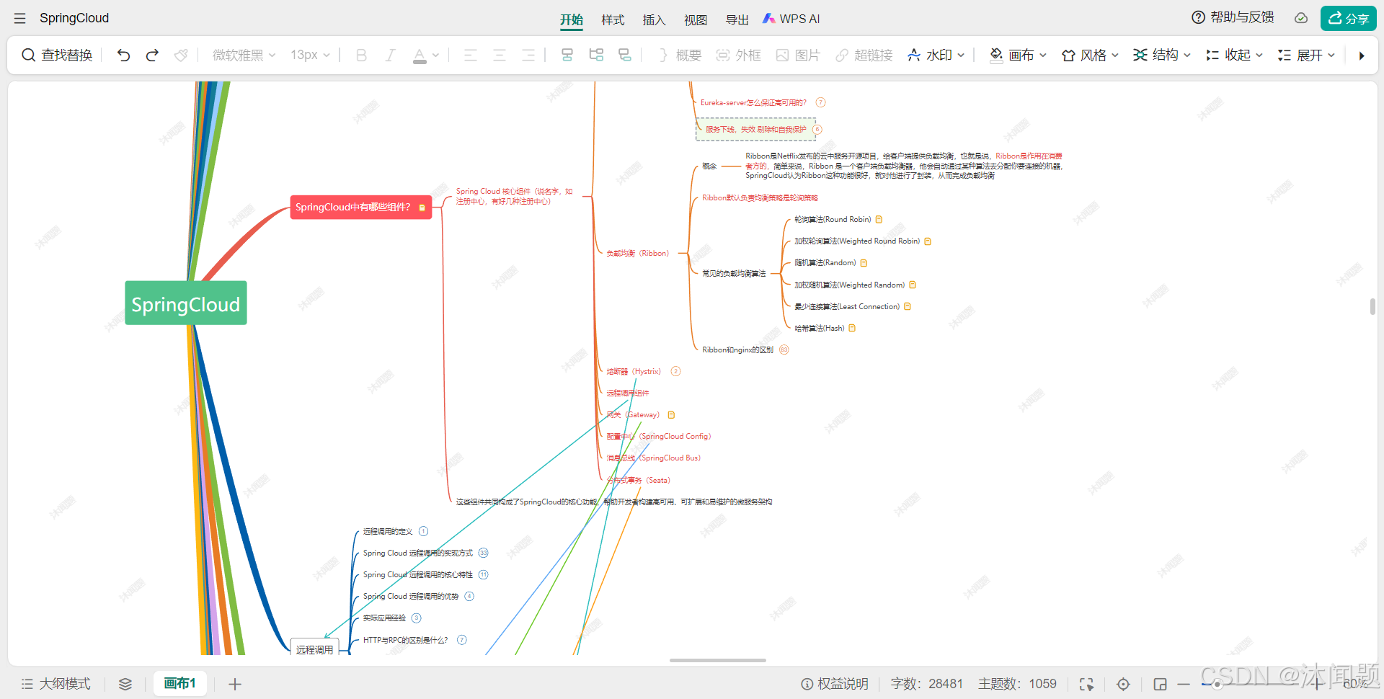The image size is (1384, 699).
Task: Undo the last action
Action: pos(123,55)
